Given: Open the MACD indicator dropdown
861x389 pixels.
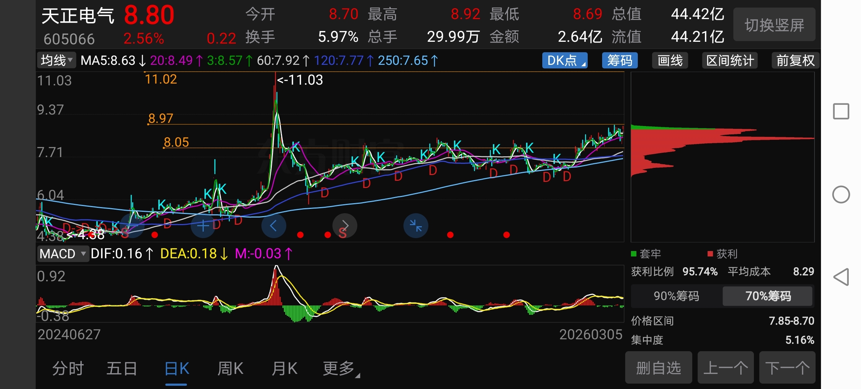Looking at the screenshot, I should pyautogui.click(x=63, y=254).
